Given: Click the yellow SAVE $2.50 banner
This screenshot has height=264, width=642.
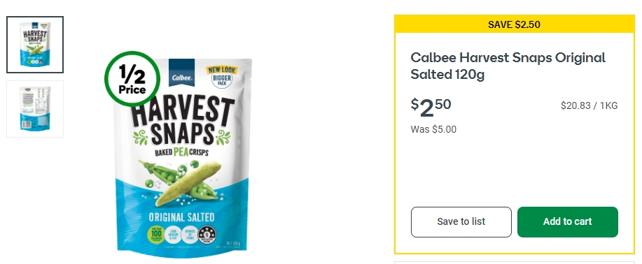Looking at the screenshot, I should [x=515, y=24].
